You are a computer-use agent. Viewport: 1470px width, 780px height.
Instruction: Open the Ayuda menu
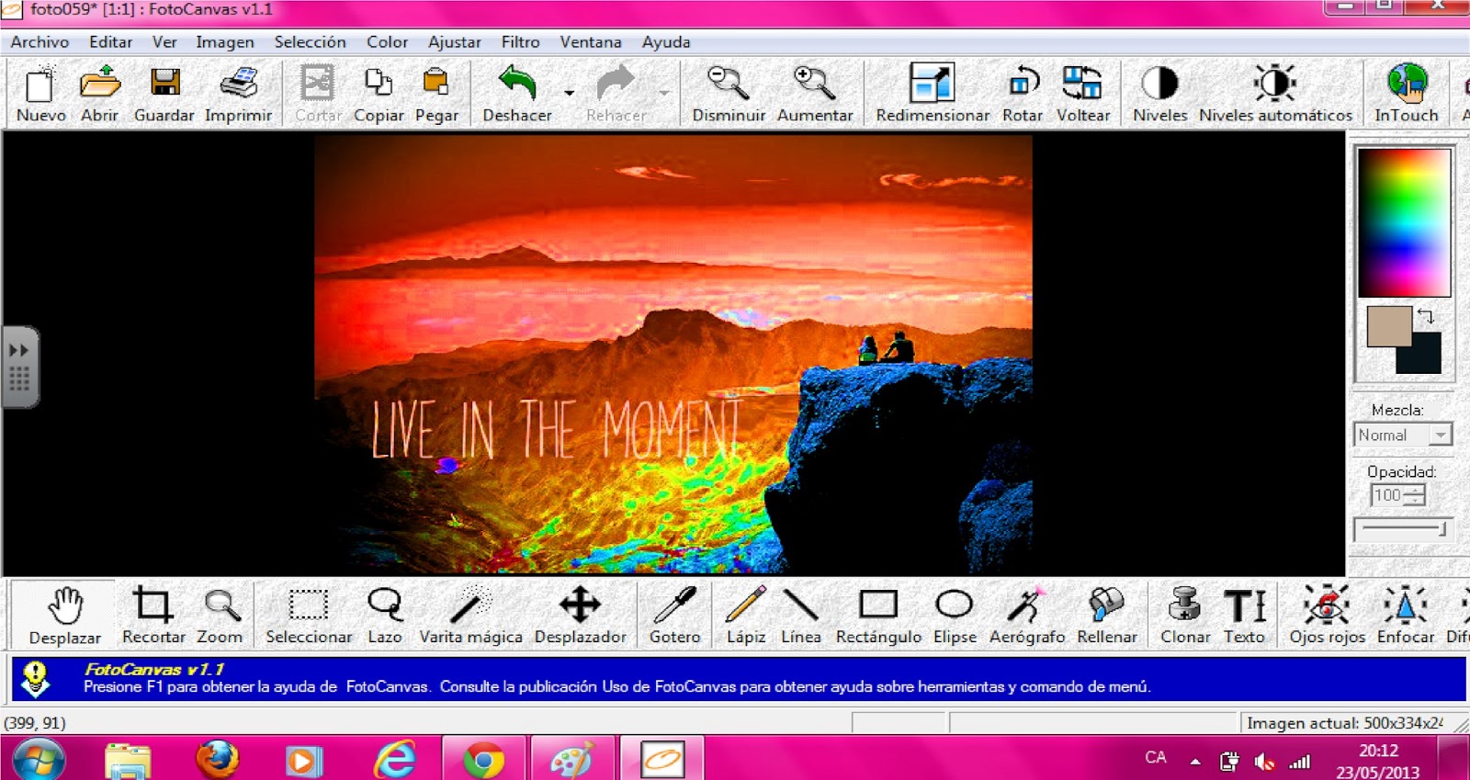tap(666, 42)
